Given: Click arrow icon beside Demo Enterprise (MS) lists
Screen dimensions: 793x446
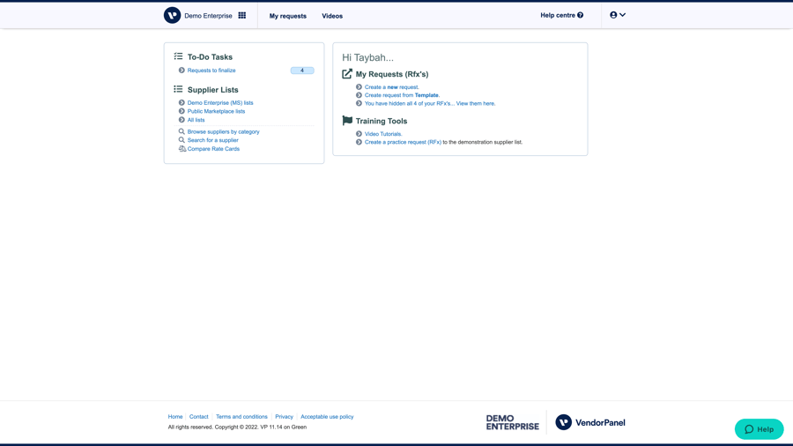Looking at the screenshot, I should pyautogui.click(x=182, y=102).
